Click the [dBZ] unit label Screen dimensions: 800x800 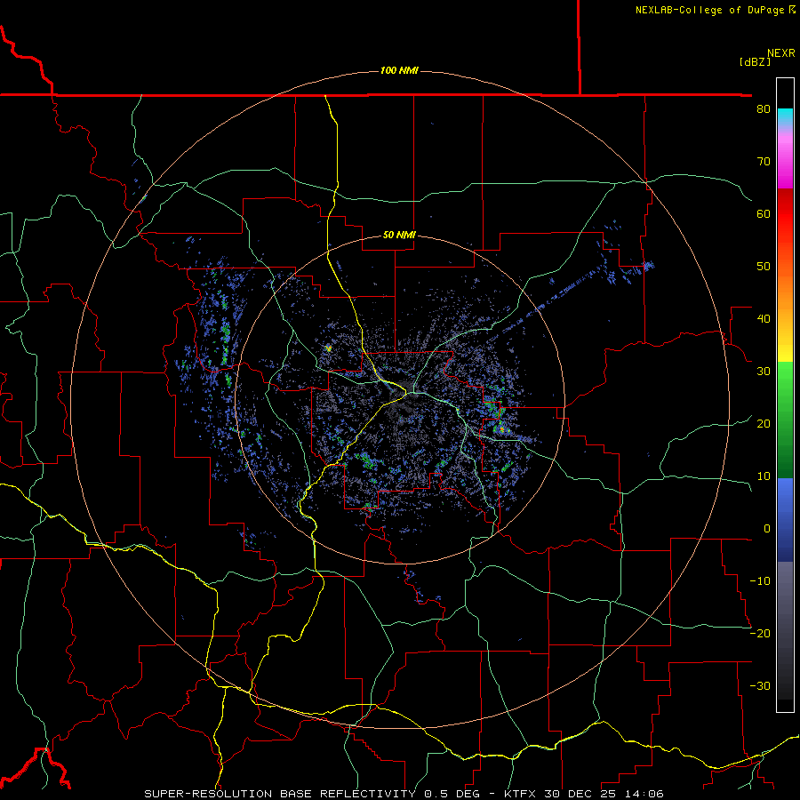click(x=755, y=61)
